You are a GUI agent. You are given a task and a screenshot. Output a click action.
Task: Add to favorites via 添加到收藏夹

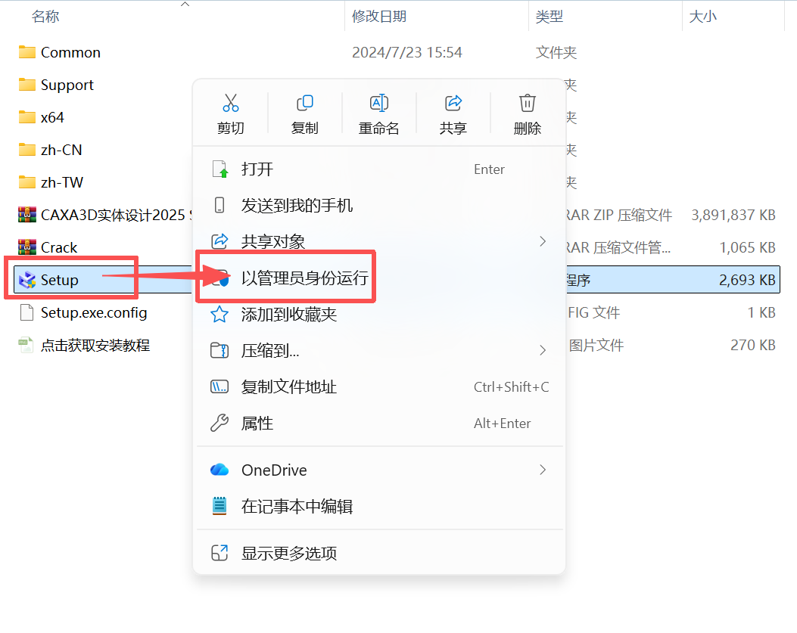(x=378, y=315)
